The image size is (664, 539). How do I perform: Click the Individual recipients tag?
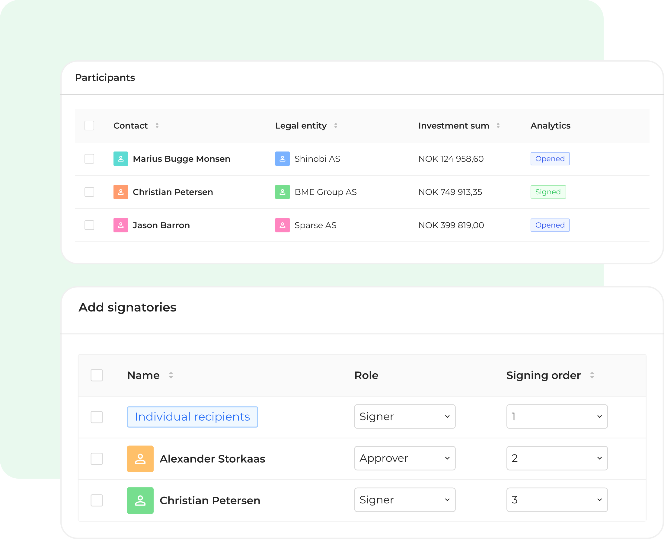point(192,417)
